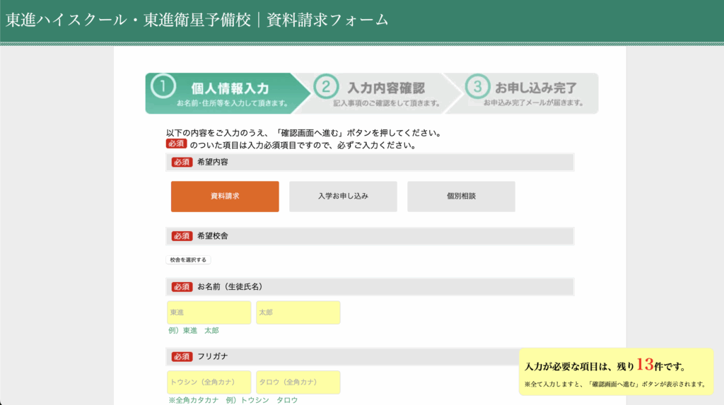
Task: Click the step 3 circled number icon
Action: pos(477,87)
